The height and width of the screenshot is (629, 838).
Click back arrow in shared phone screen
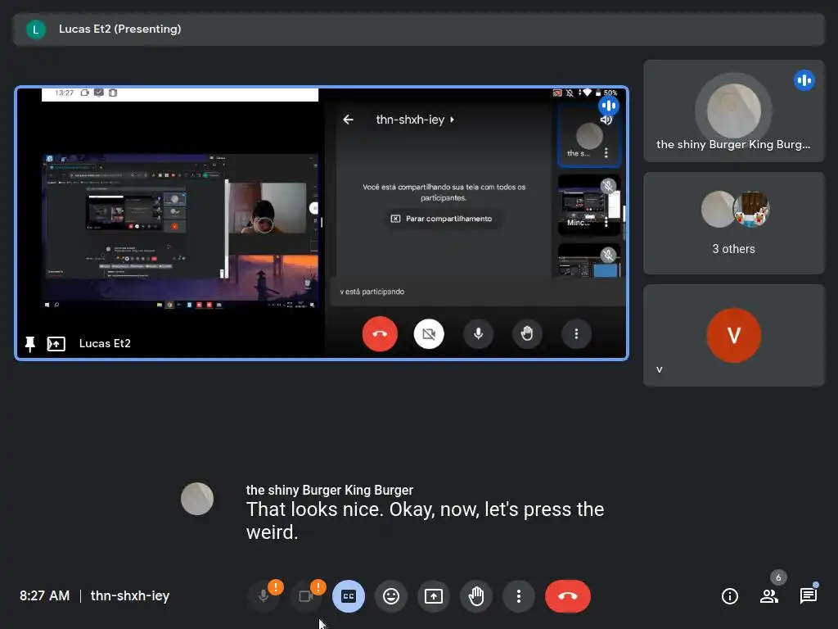[x=348, y=120]
